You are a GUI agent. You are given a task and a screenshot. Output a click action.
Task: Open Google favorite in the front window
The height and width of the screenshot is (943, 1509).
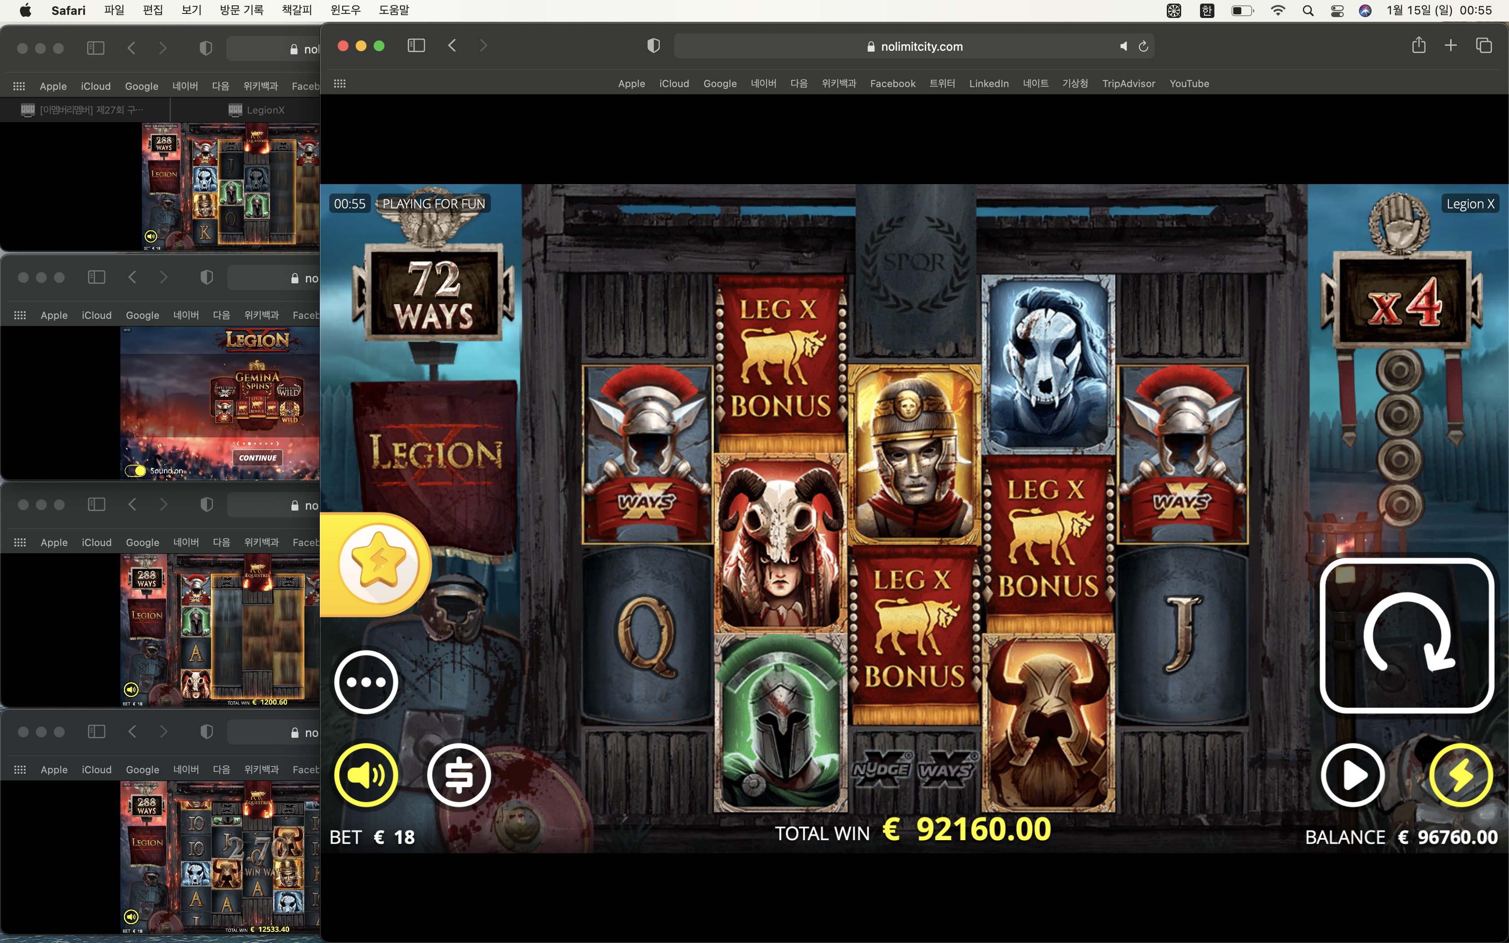[719, 84]
